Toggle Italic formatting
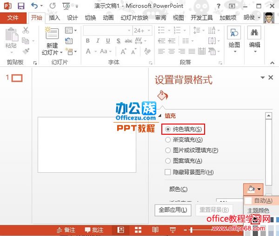 click(98, 41)
